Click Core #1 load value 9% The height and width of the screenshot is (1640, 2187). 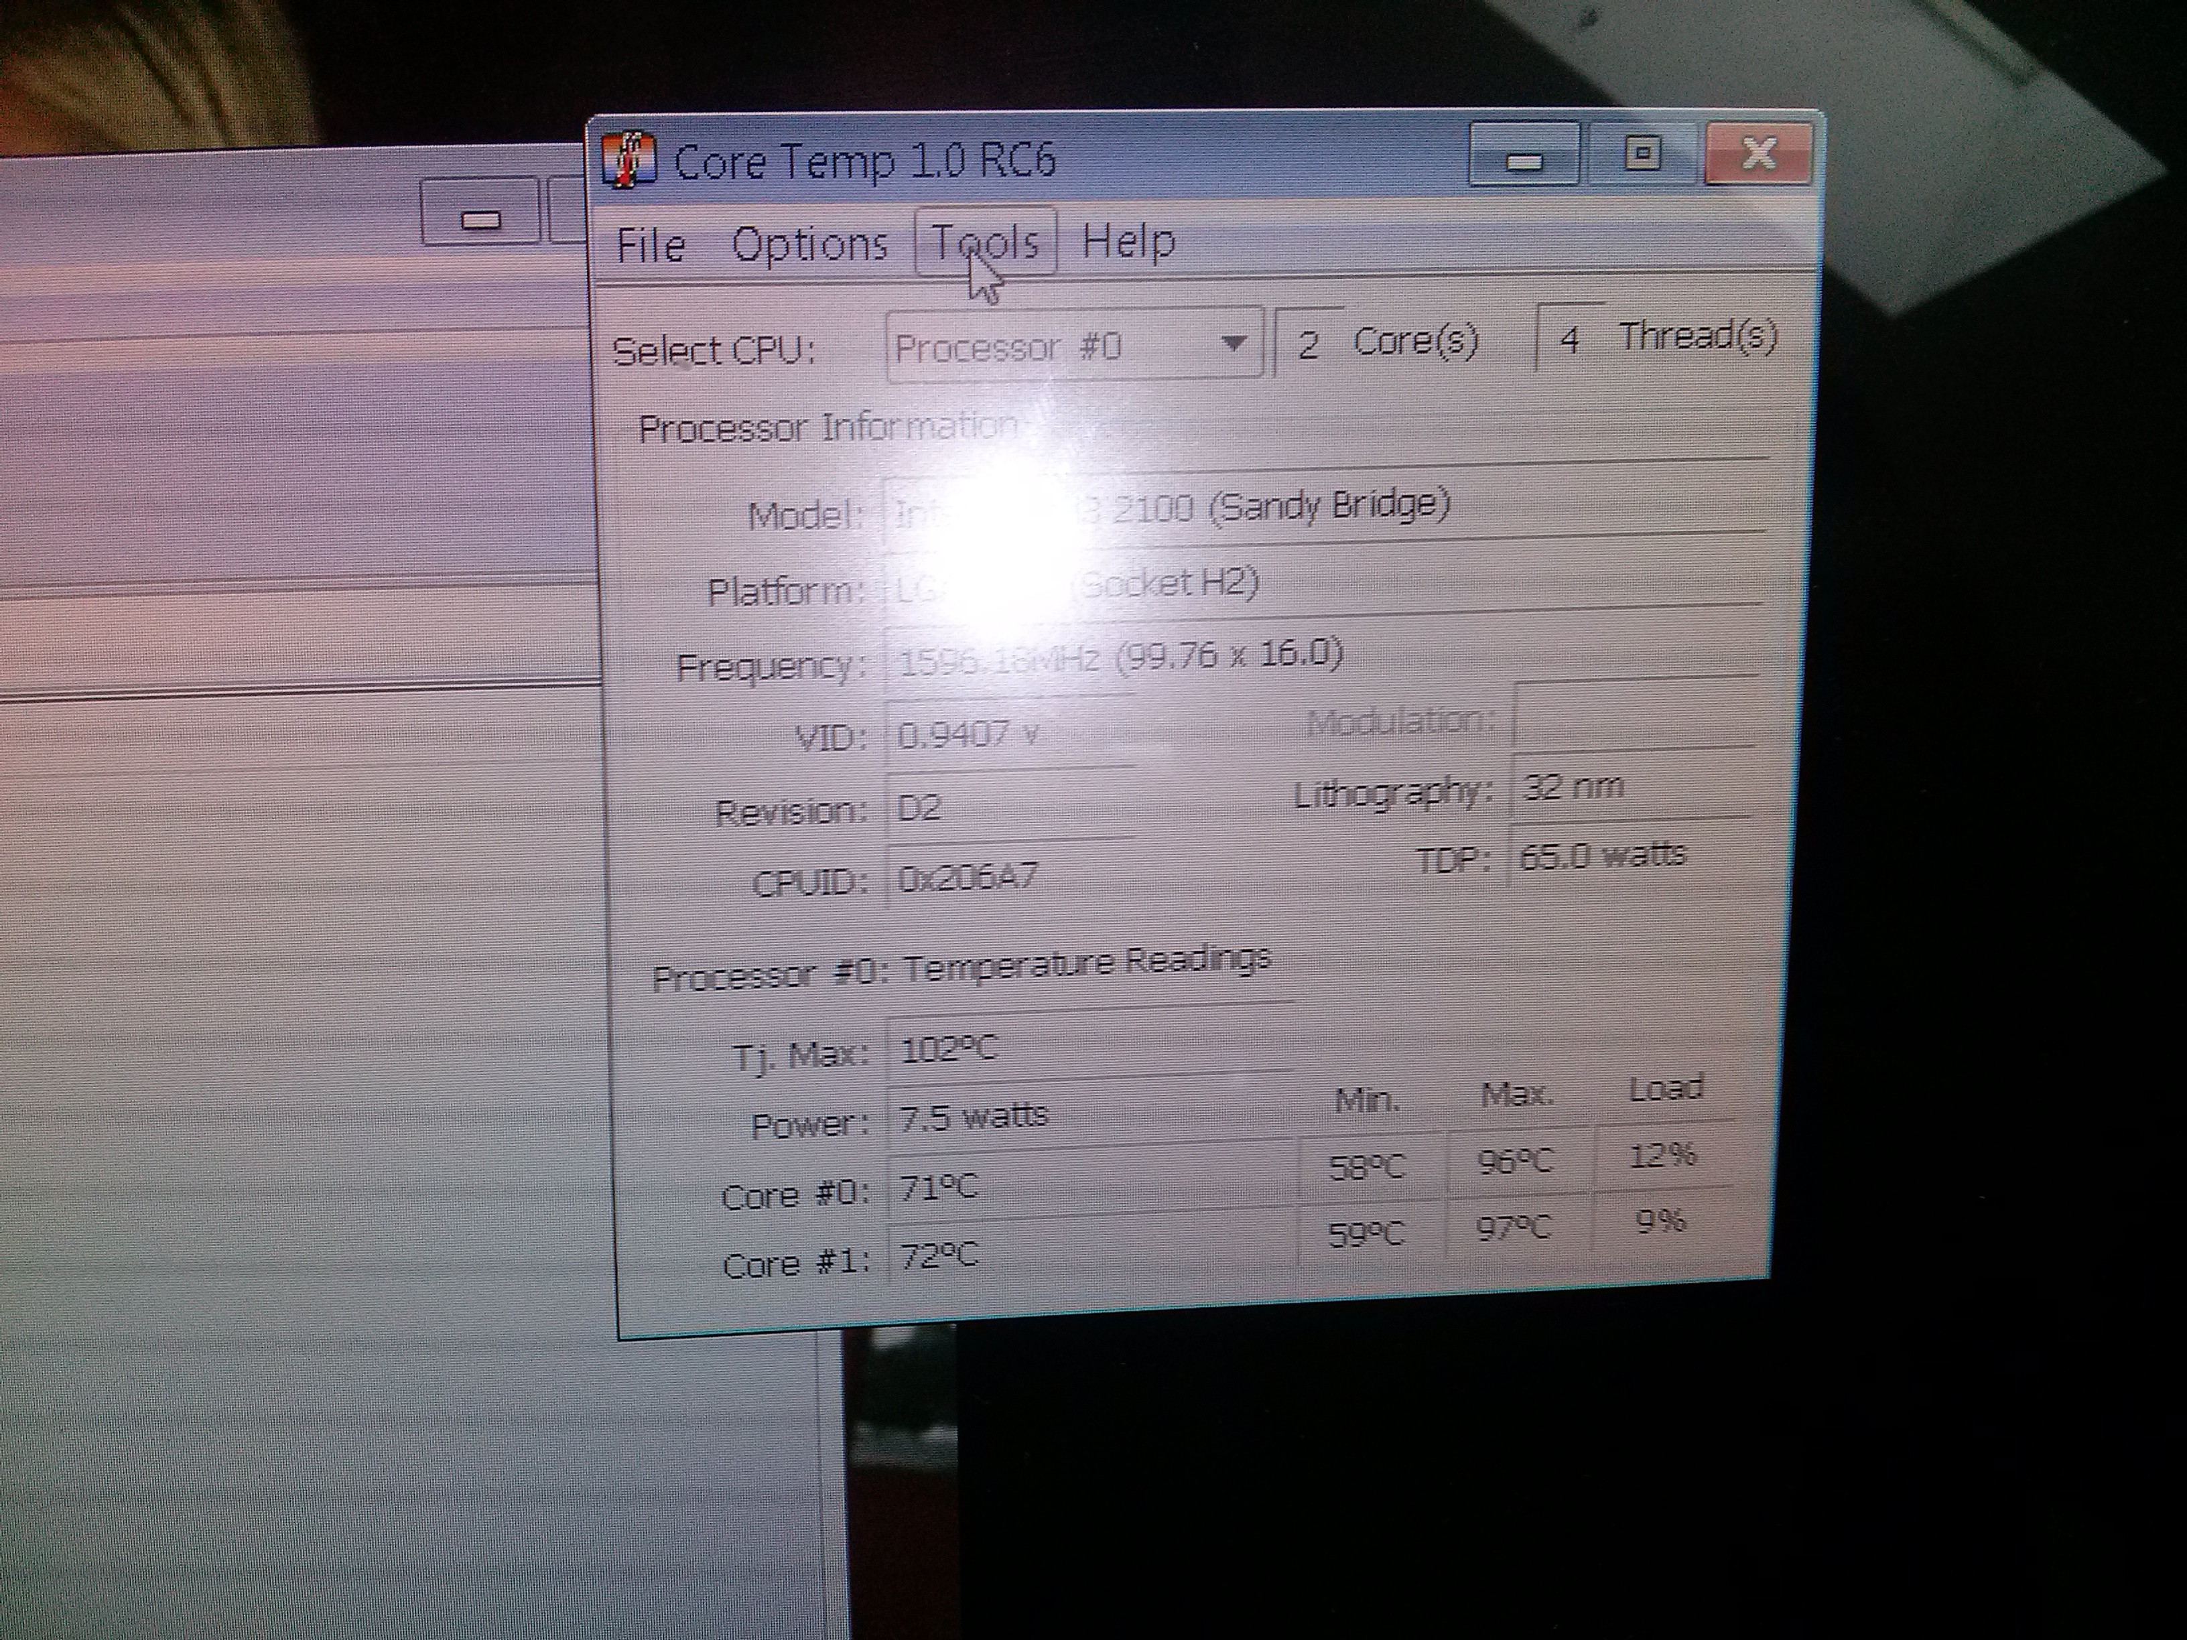(1662, 1222)
